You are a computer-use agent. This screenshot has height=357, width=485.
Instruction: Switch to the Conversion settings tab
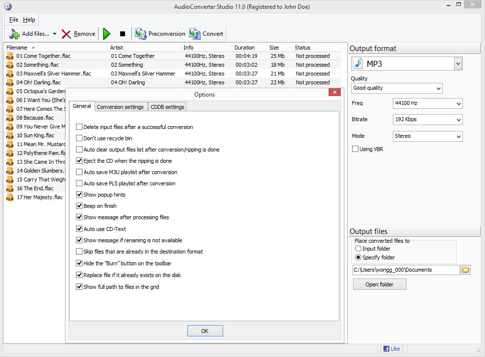(120, 106)
